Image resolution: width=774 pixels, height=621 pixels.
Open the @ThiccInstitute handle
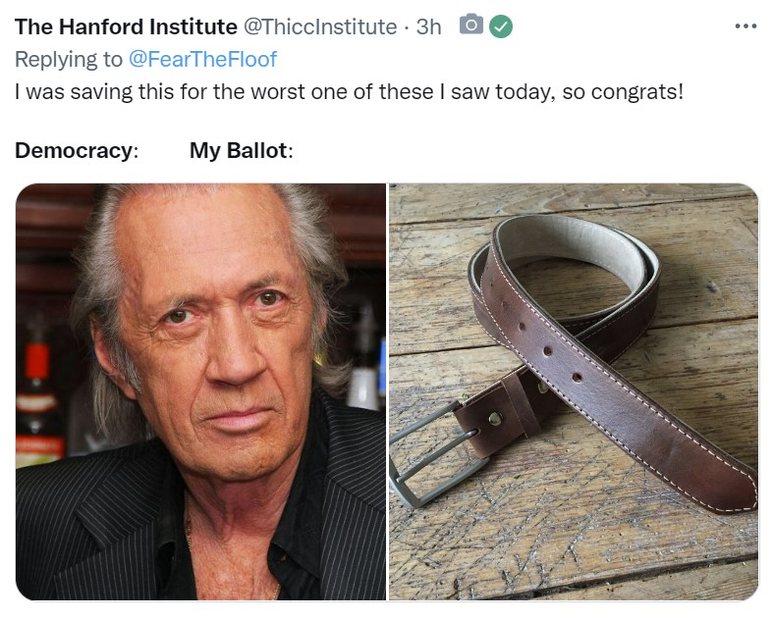(x=320, y=26)
